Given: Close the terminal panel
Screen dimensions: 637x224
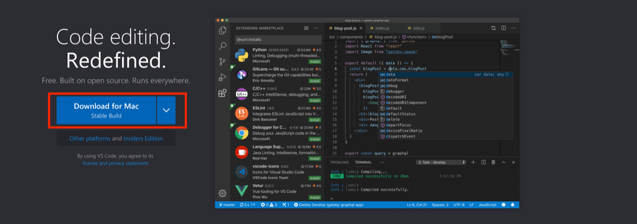Looking at the screenshot, I should click(x=513, y=162).
